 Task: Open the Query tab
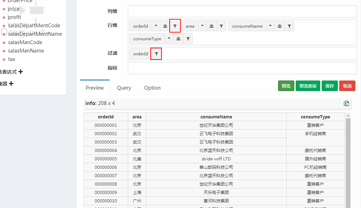pos(124,88)
